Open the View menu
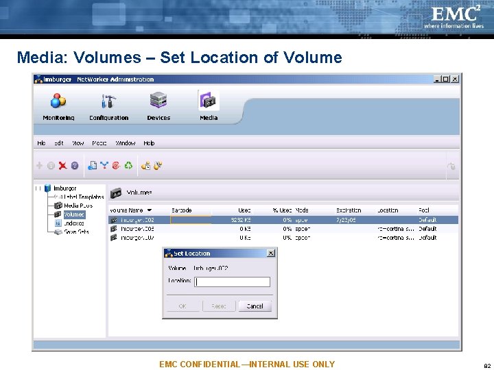494x370 pixels. coord(78,143)
